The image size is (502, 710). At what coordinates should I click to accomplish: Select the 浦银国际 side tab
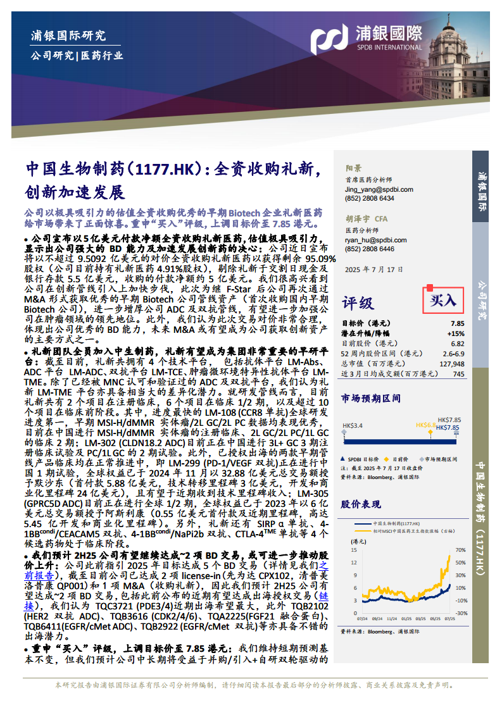point(480,186)
